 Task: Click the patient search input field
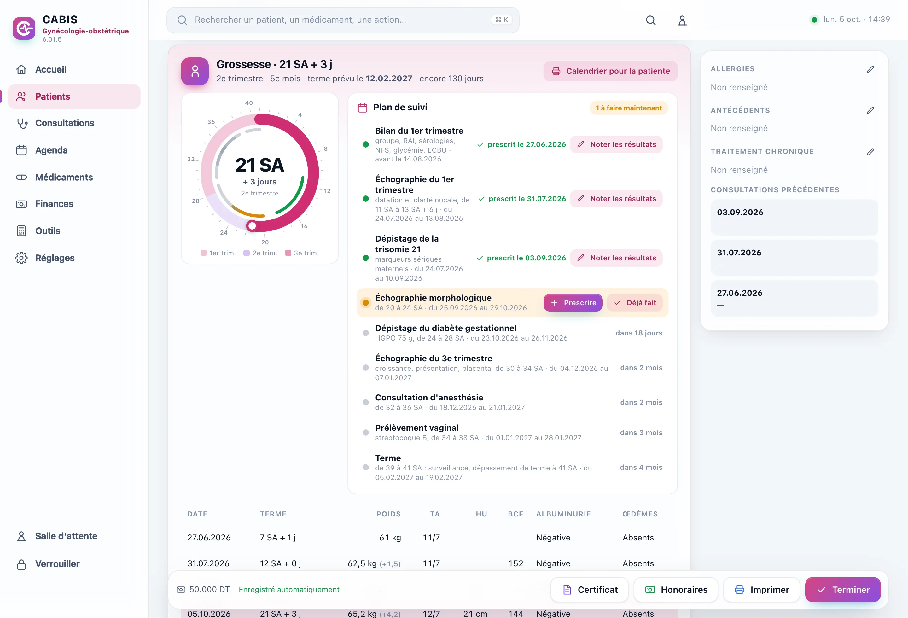(343, 20)
